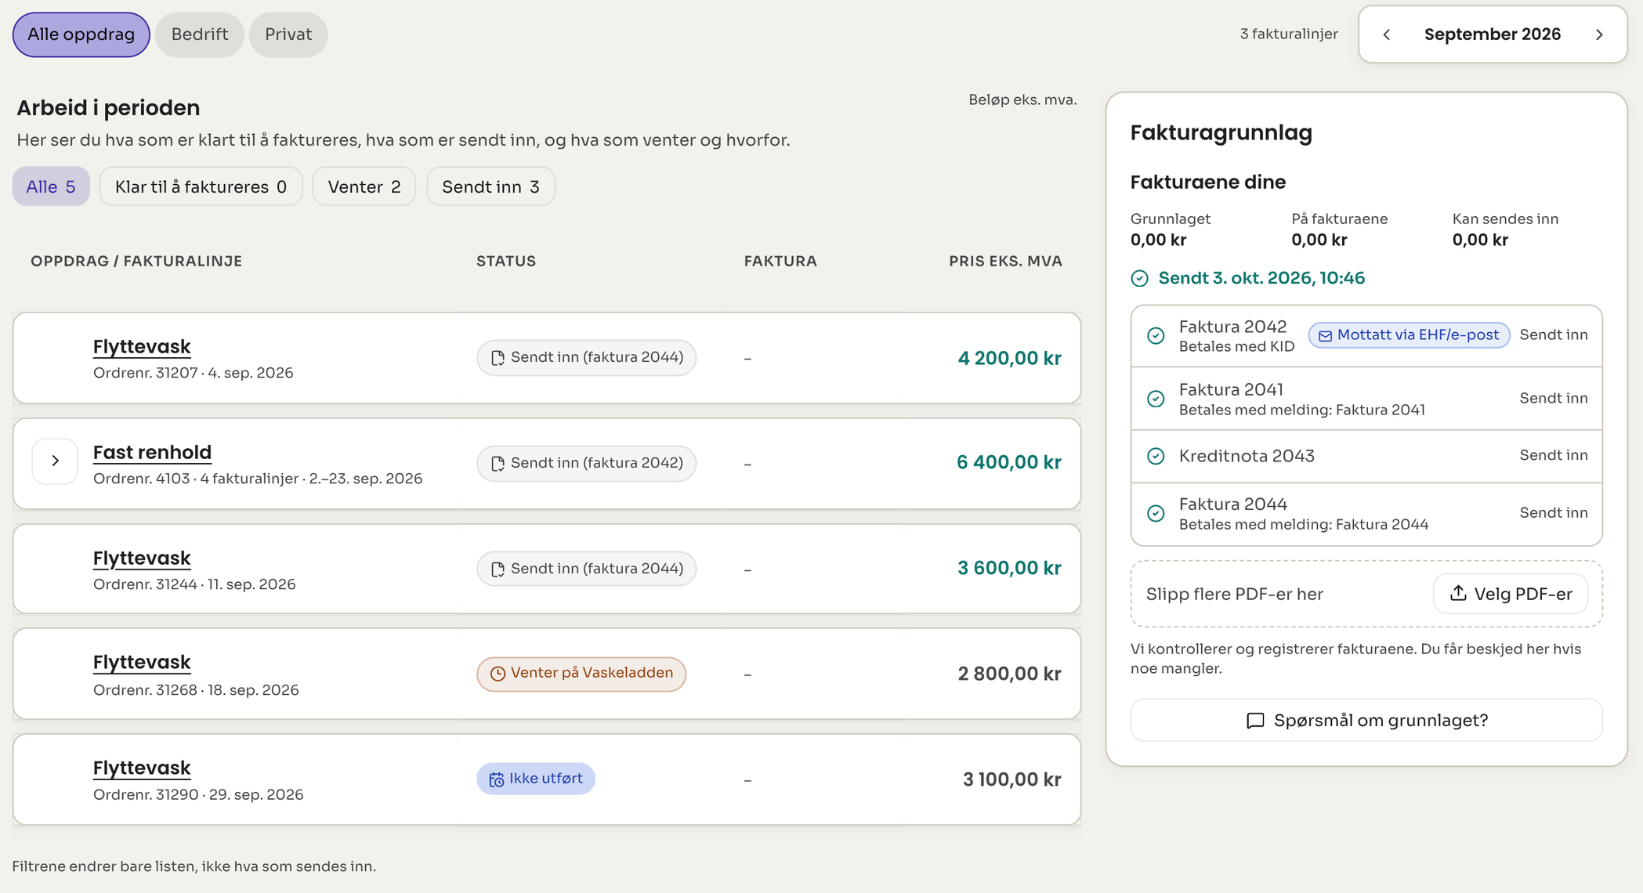Click Sendt inn (faktura 2042) status badge

(586, 463)
